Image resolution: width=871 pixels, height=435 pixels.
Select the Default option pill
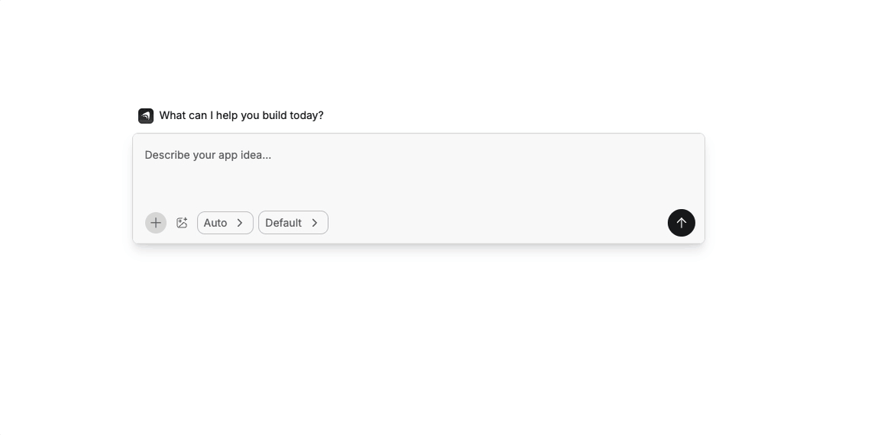coord(293,223)
